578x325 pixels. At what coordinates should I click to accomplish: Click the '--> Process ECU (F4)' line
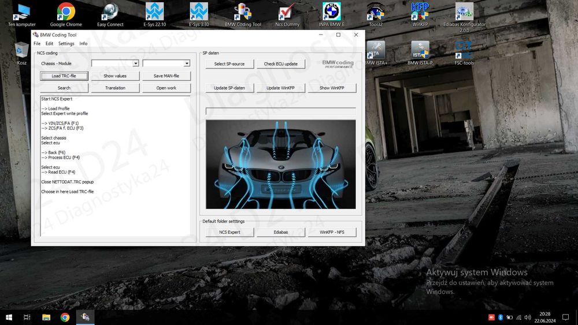coord(61,157)
